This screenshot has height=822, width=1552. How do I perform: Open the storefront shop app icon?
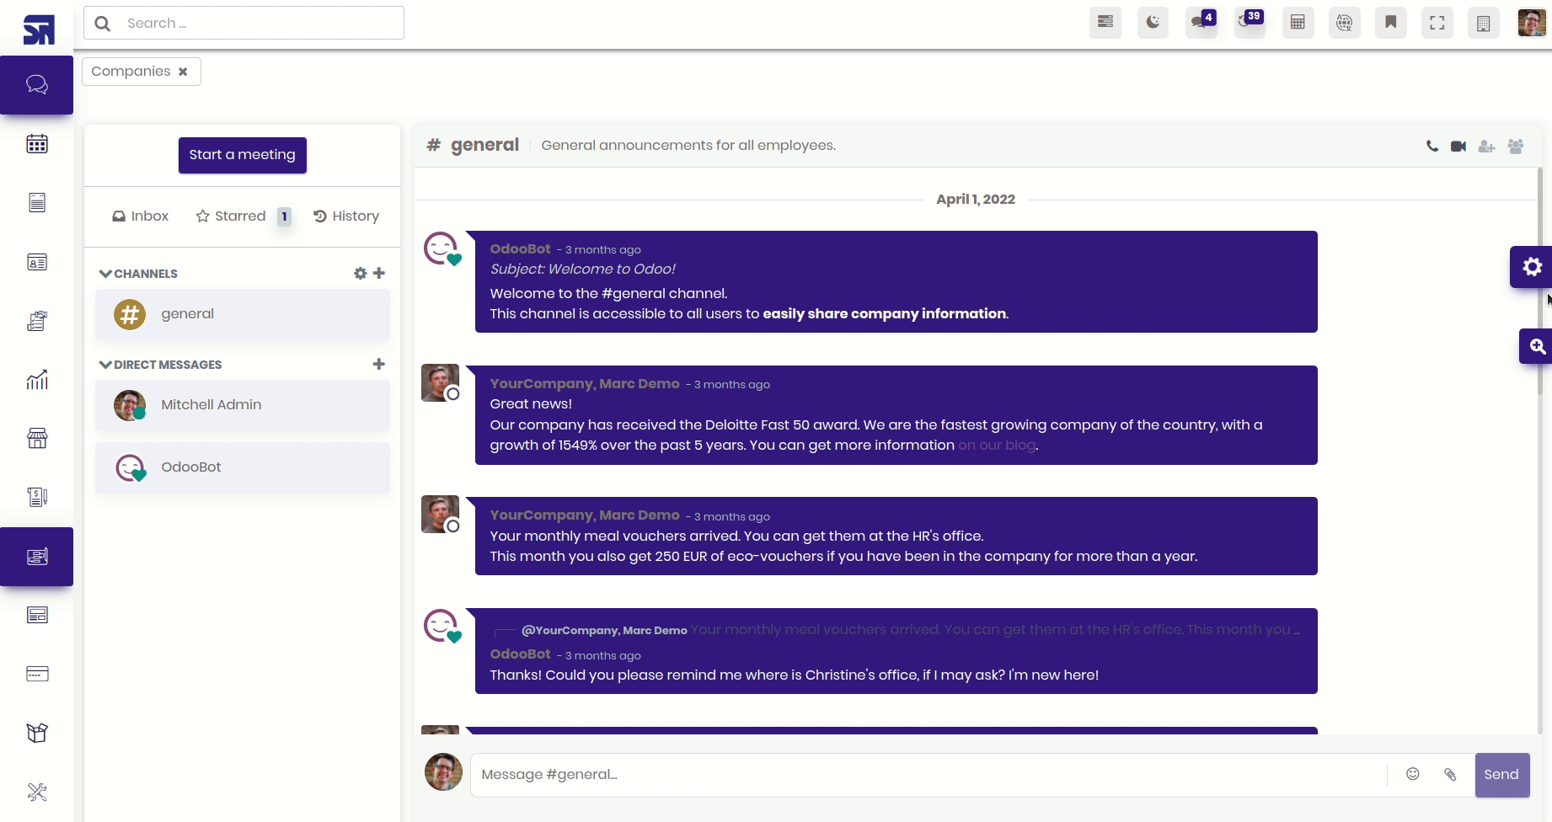(37, 438)
